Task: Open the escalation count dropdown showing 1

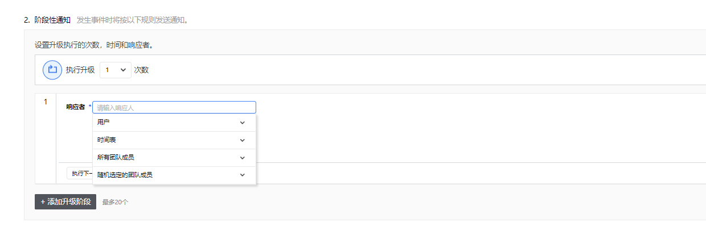Action: pyautogui.click(x=115, y=70)
